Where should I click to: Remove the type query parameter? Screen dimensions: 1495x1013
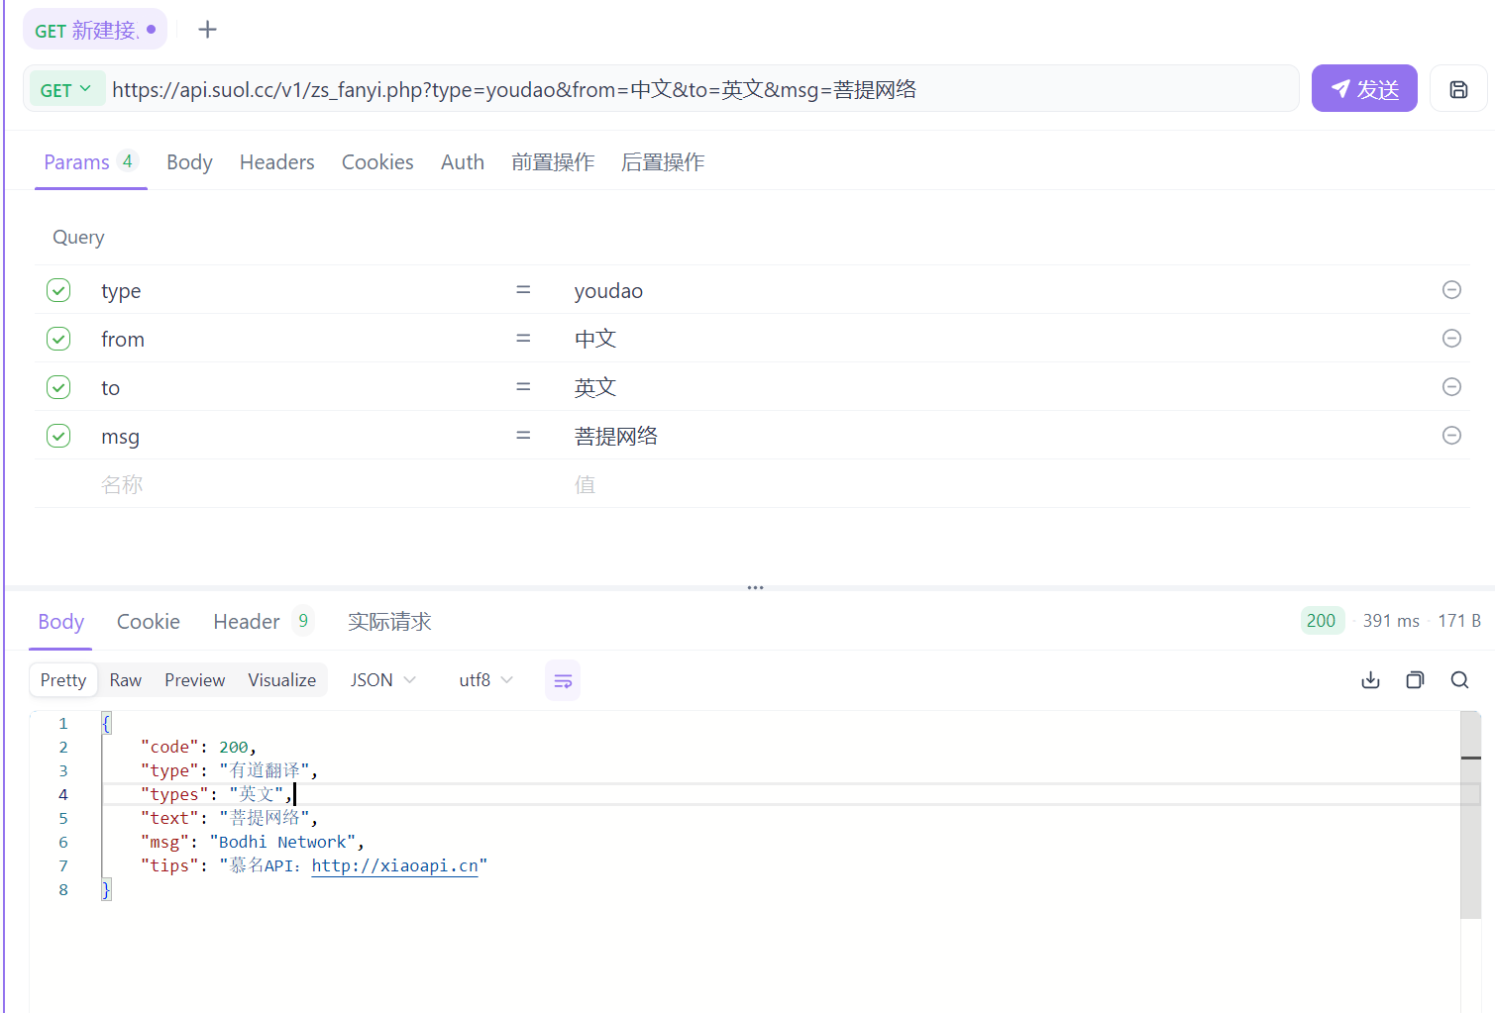tap(1451, 290)
